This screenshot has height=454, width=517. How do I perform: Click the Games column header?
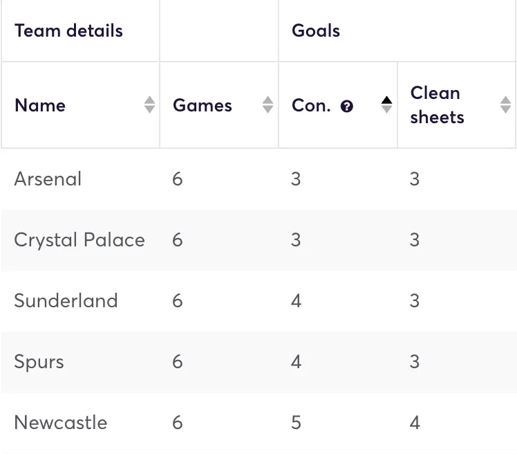pos(203,105)
